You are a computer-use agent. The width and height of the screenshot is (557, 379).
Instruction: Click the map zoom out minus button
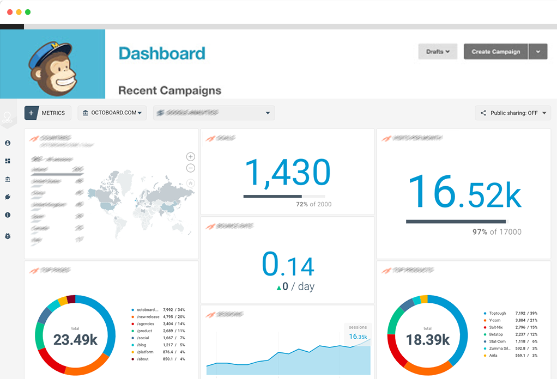[x=190, y=168]
